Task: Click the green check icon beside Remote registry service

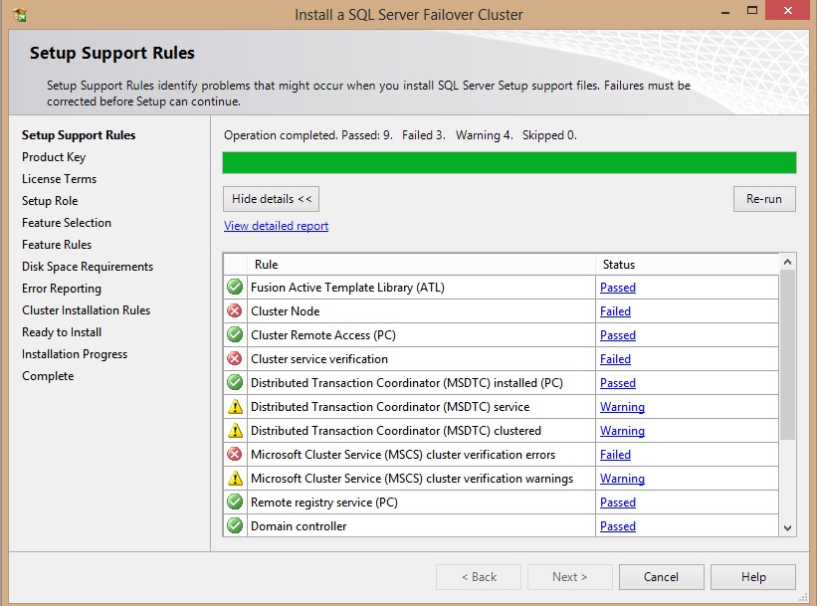Action: coord(235,502)
